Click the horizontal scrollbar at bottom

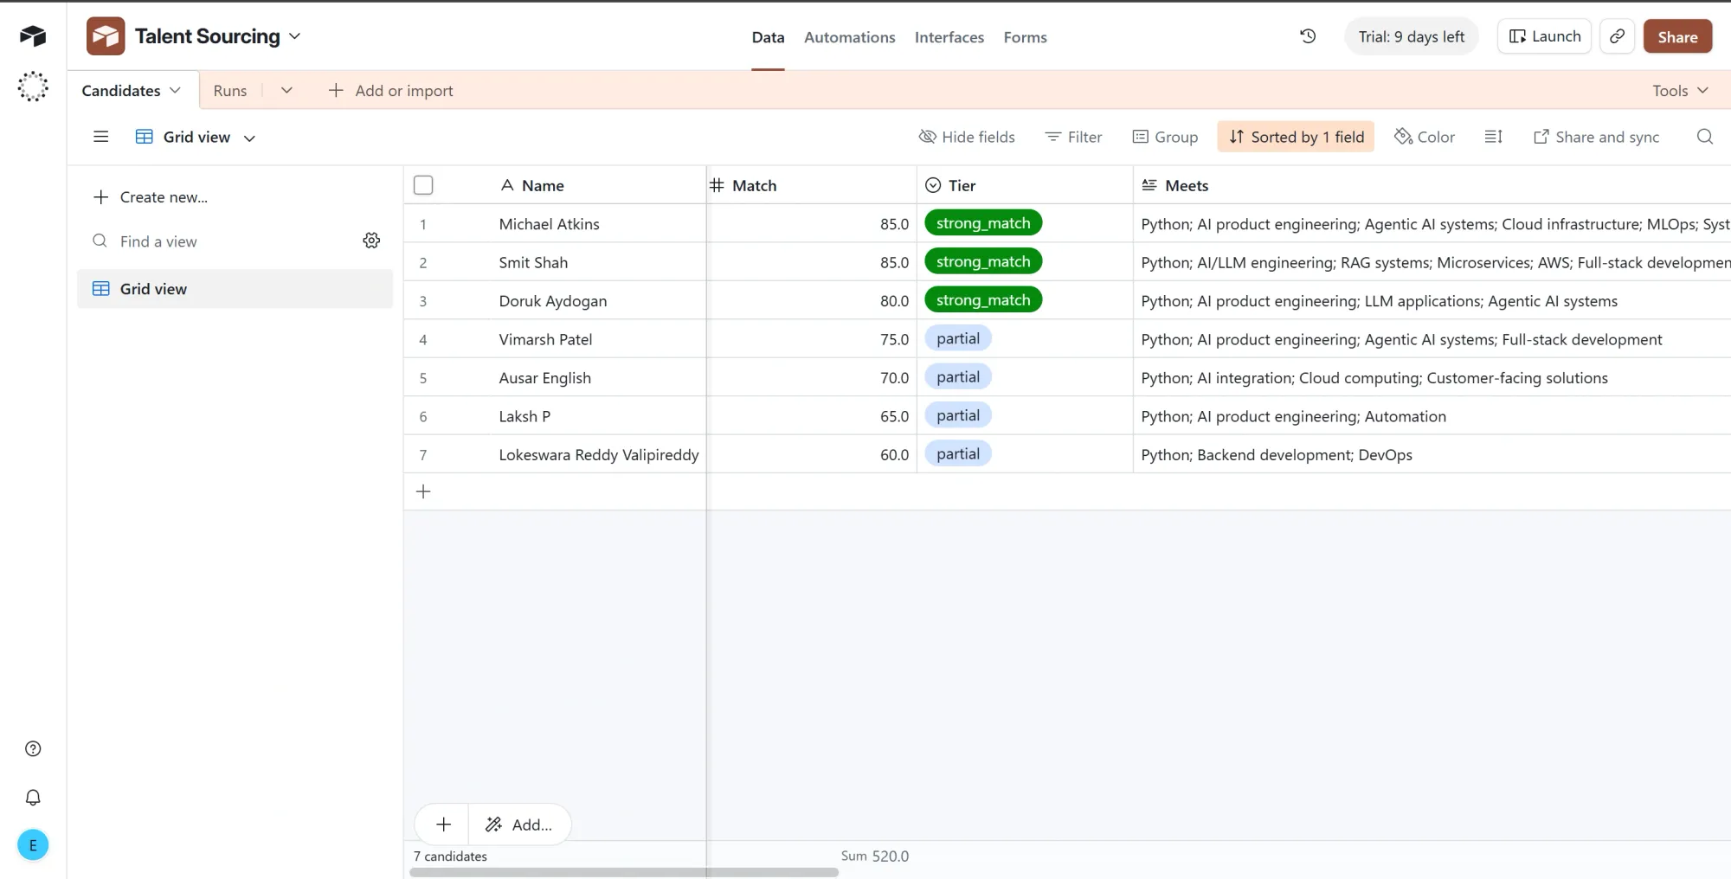(624, 872)
